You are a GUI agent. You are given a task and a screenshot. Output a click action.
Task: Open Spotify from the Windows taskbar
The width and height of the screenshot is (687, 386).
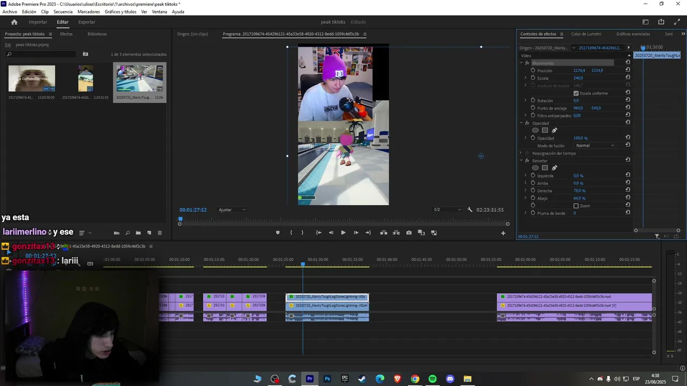tap(433, 379)
